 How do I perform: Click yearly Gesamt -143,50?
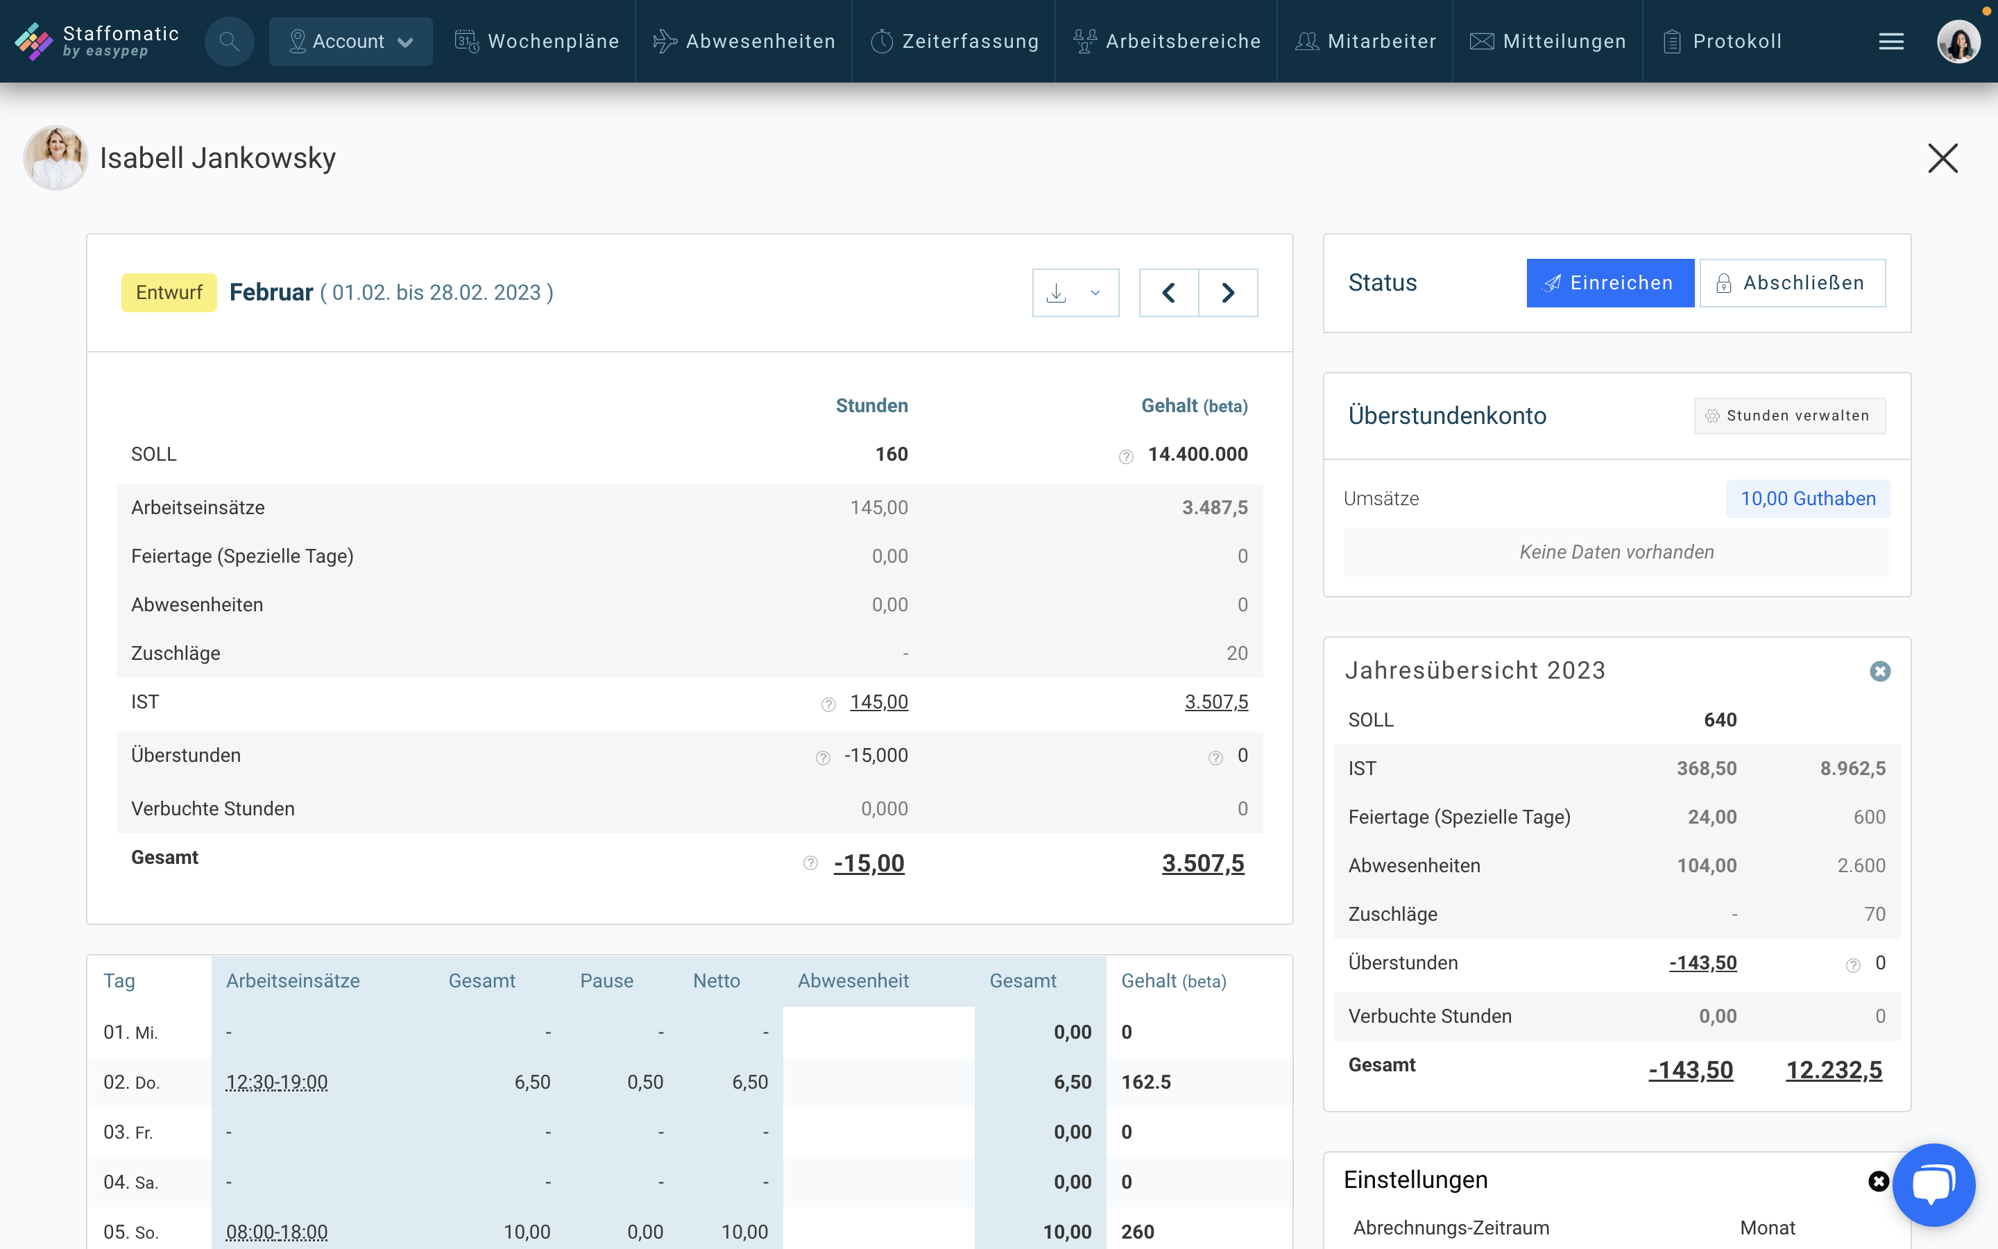tap(1691, 1071)
